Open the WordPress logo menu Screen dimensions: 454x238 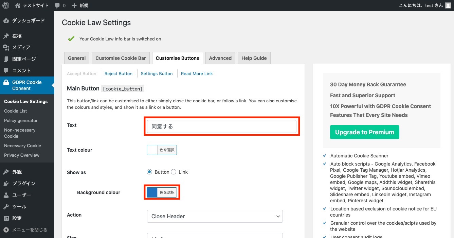coord(6,5)
